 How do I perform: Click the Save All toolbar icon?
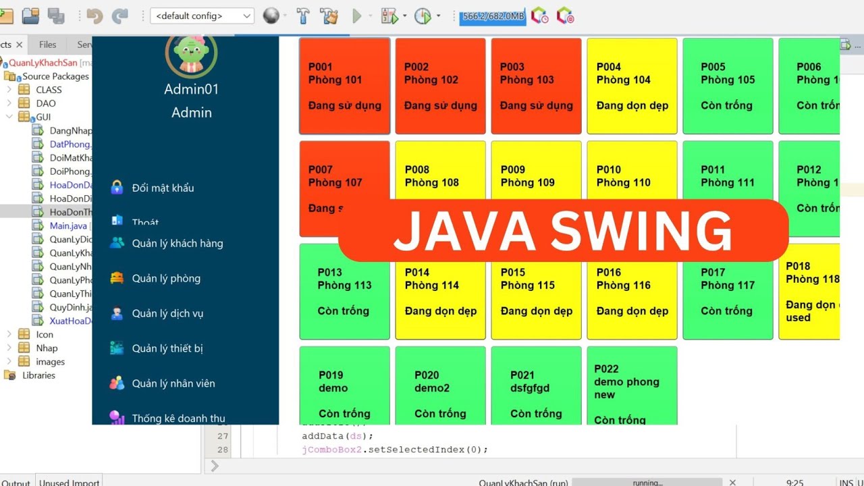(x=57, y=16)
